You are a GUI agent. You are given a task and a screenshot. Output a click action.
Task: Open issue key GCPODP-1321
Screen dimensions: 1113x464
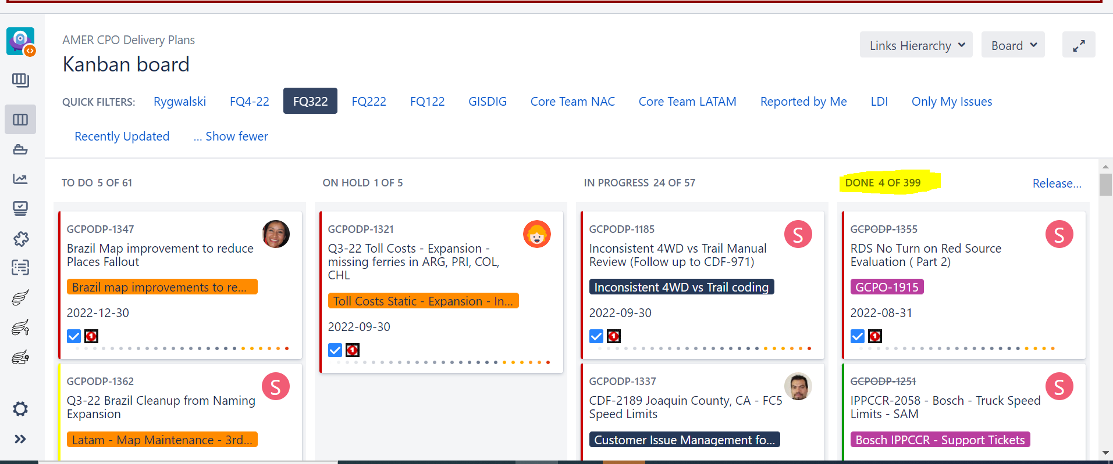click(x=361, y=229)
